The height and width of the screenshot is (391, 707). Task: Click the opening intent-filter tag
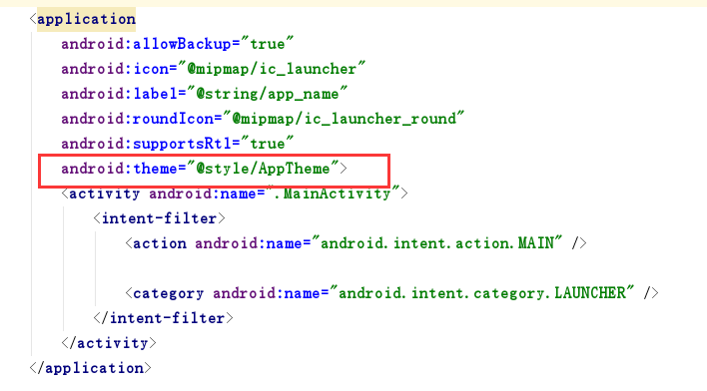(x=159, y=218)
